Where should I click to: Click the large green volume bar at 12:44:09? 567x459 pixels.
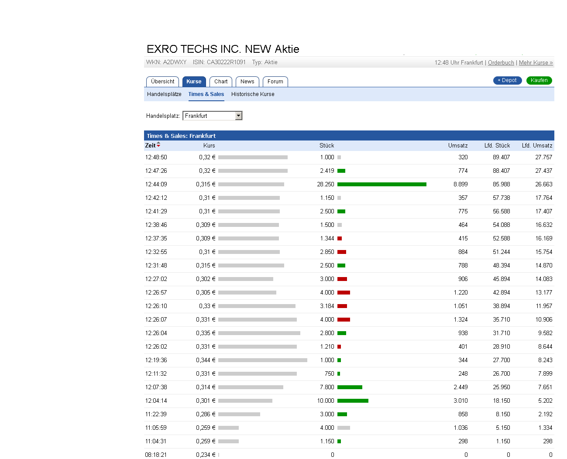pos(381,185)
